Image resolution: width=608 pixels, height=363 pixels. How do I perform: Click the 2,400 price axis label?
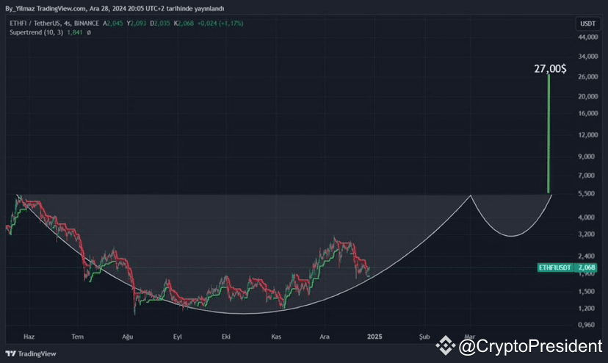point(586,256)
